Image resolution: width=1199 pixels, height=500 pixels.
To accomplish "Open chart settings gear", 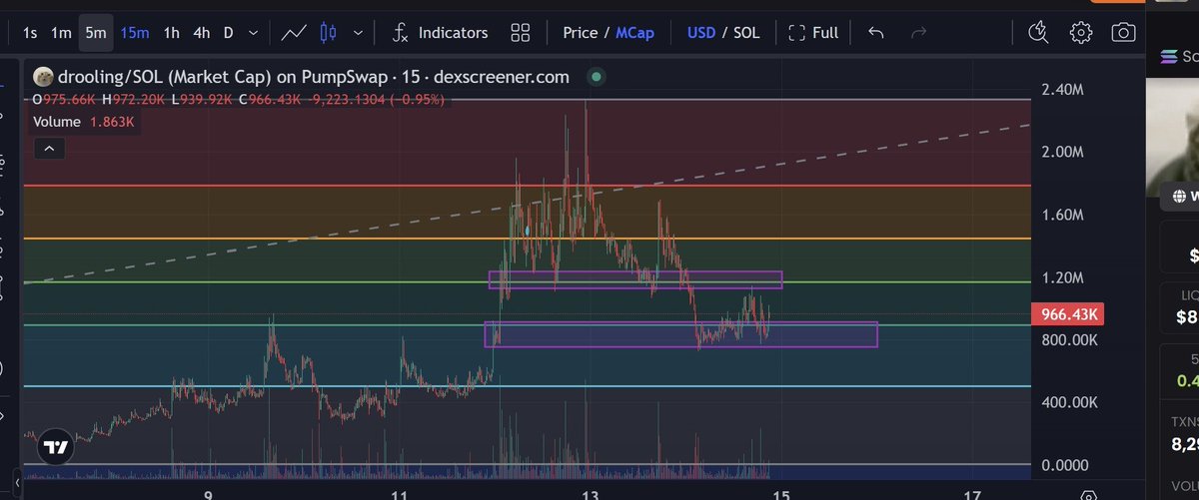I will pos(1080,33).
